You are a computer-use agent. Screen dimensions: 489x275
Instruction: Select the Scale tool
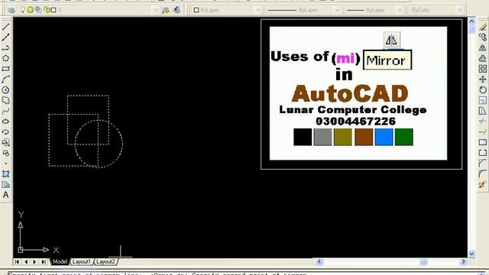pos(483,100)
